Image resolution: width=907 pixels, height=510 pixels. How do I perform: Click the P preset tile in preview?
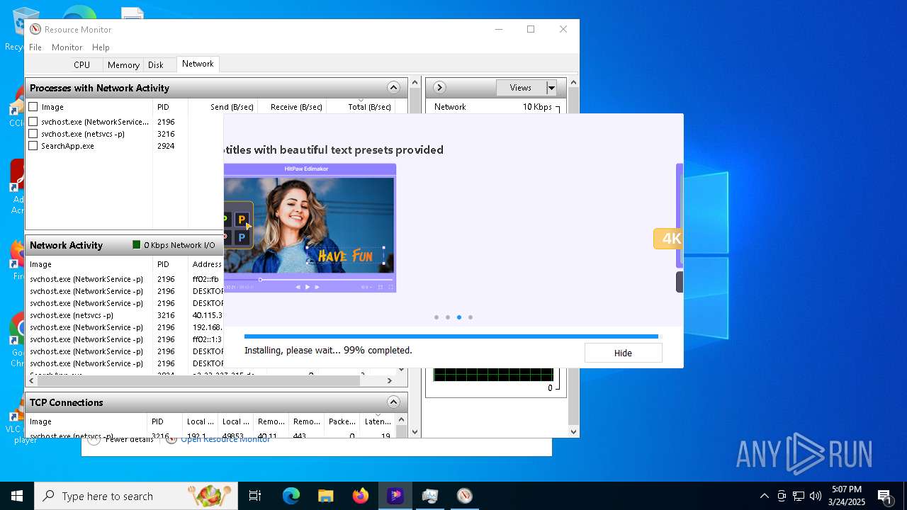[x=241, y=220]
